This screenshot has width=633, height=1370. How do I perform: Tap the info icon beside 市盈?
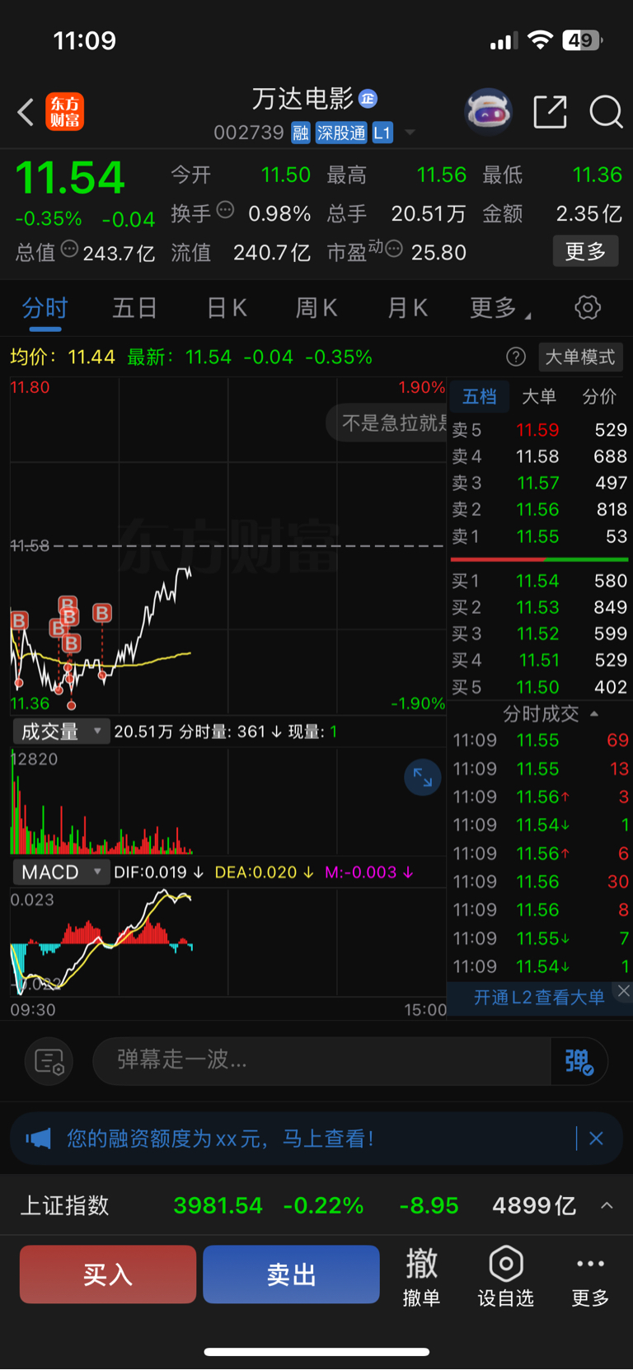tap(394, 249)
